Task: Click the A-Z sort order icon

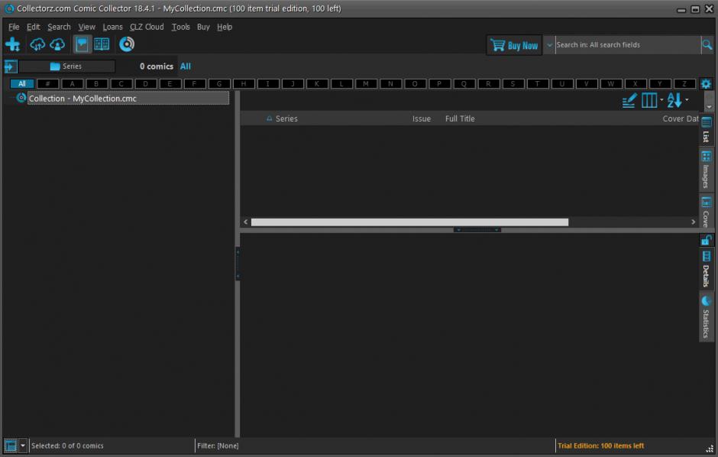Action: pyautogui.click(x=674, y=100)
